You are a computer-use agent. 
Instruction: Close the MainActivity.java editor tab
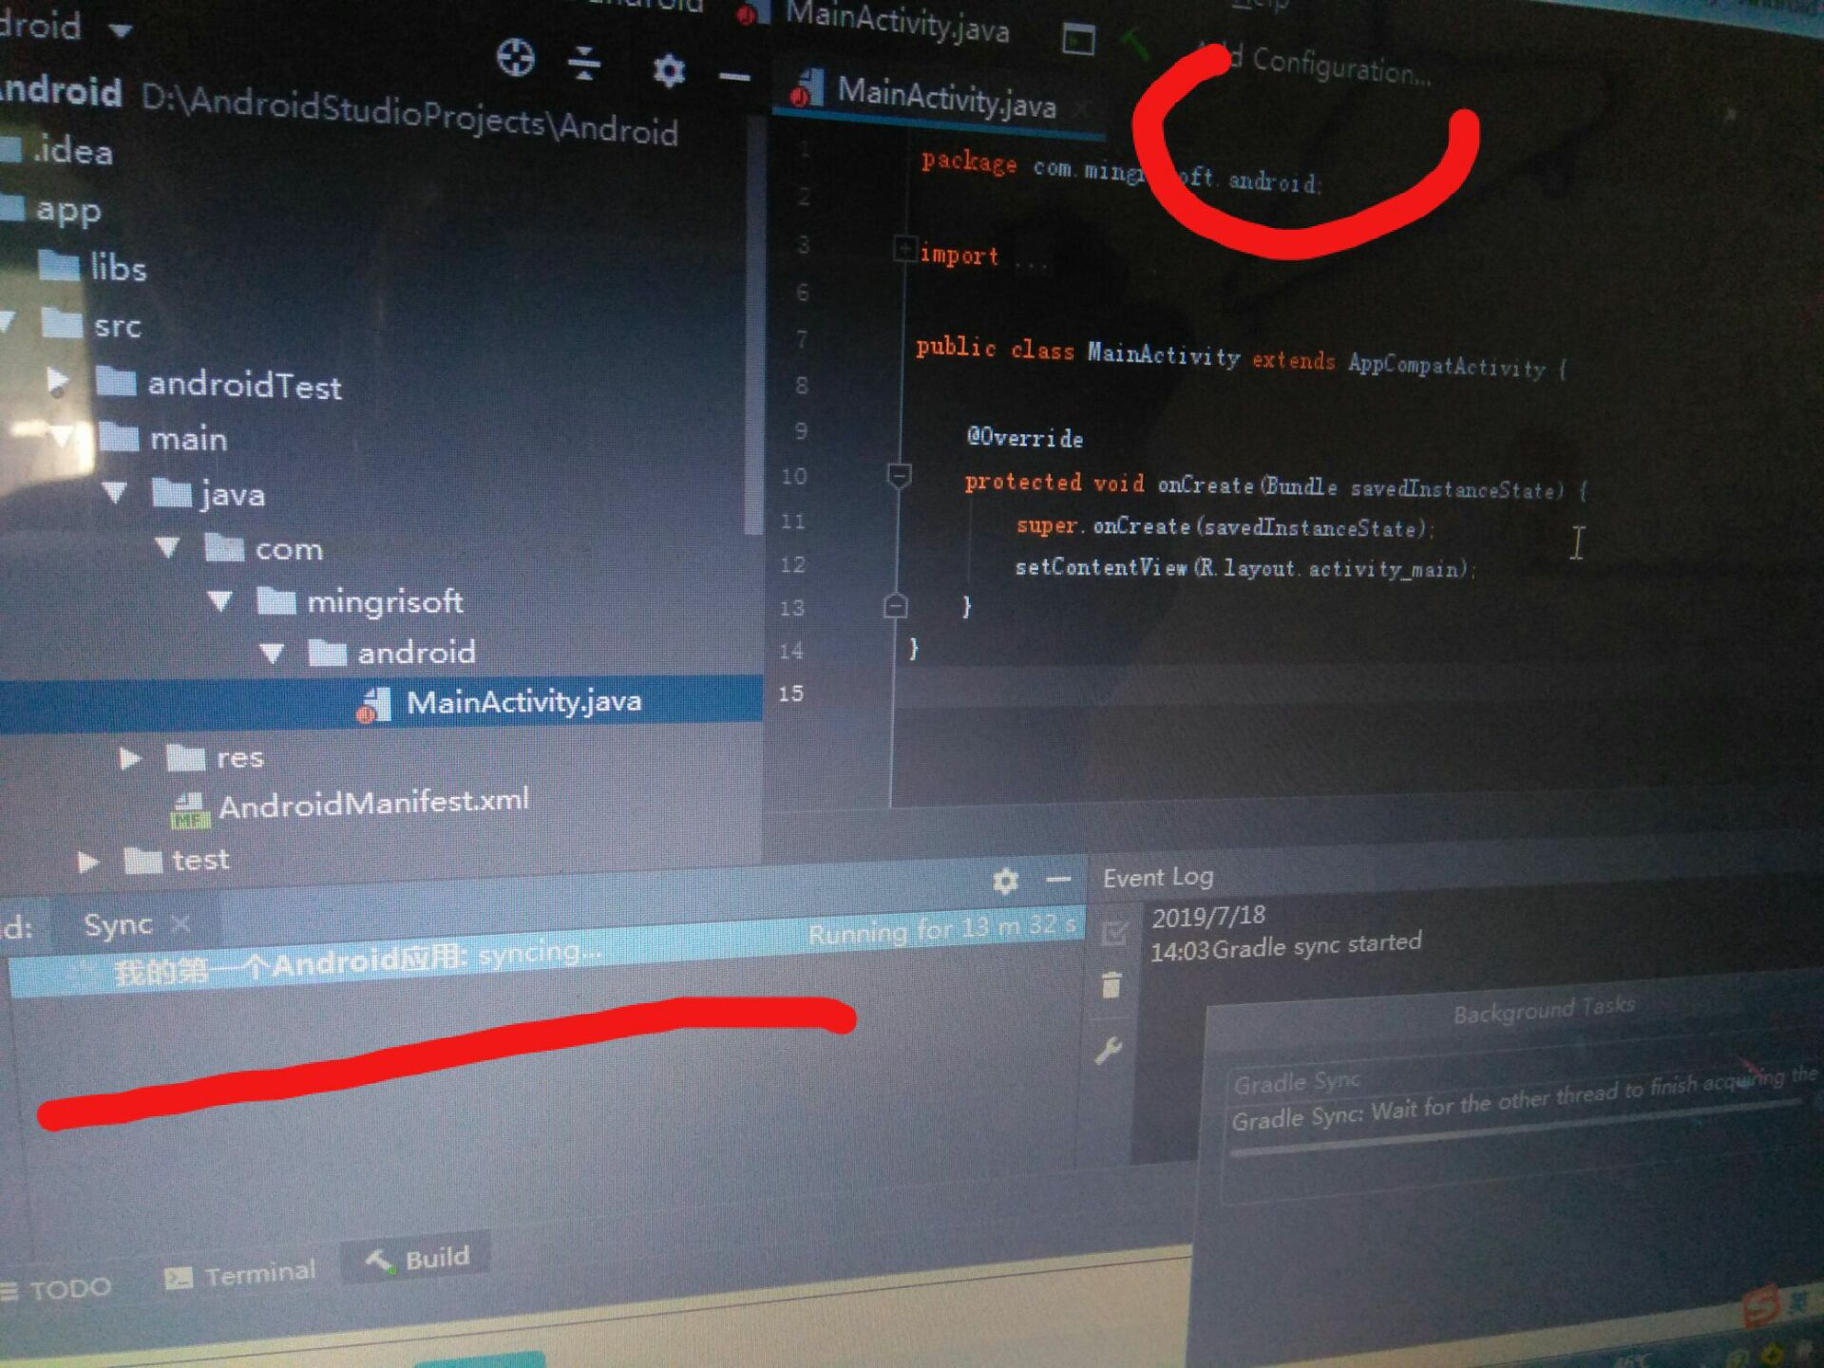coord(1082,110)
